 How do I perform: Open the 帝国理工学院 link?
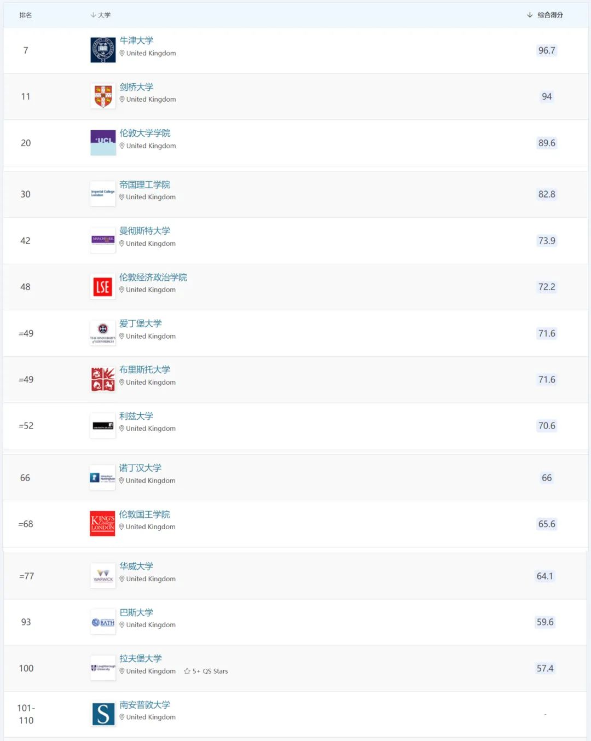pos(145,185)
